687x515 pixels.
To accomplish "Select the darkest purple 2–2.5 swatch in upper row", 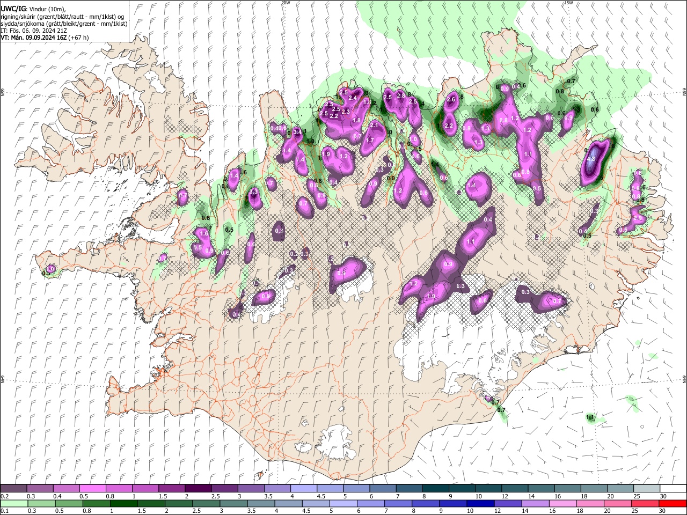I will click(x=198, y=488).
